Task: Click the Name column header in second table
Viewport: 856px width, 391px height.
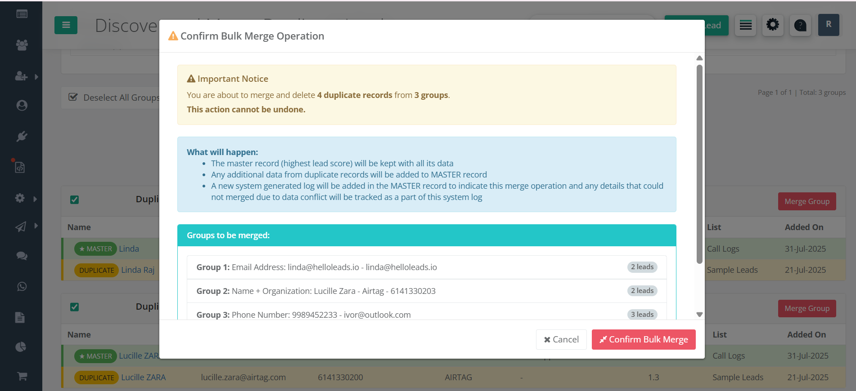Action: tap(79, 334)
